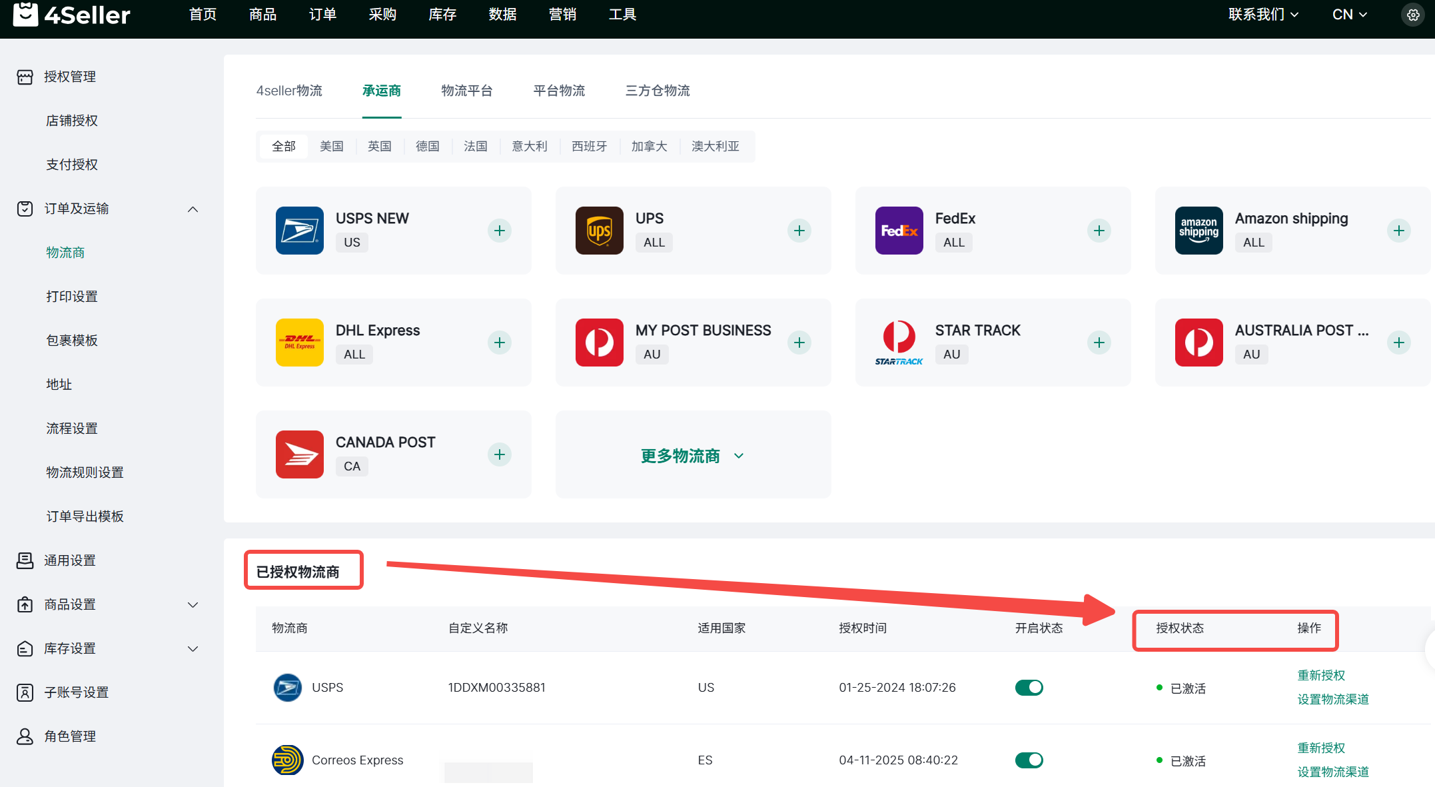Click the FedEx add plus icon
Image resolution: width=1435 pixels, height=787 pixels.
[x=1099, y=231]
